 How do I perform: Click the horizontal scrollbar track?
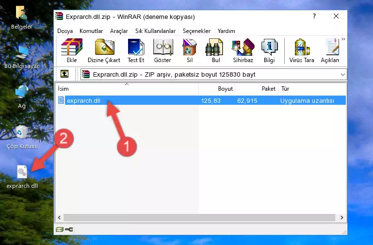click(199, 217)
